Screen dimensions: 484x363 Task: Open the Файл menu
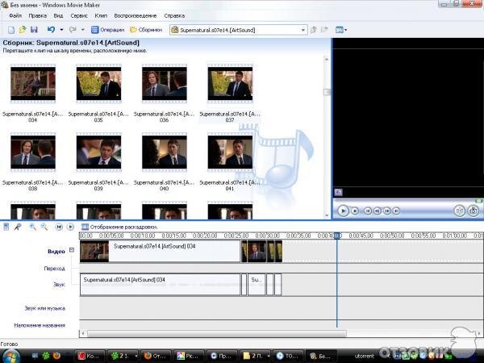click(x=15, y=16)
